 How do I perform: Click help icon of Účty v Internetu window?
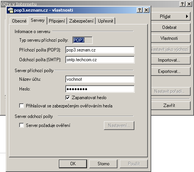click(182, 4)
